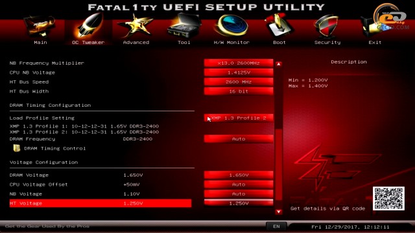Click the Voltage Configuration heading
415x233 pixels.
(x=43, y=162)
